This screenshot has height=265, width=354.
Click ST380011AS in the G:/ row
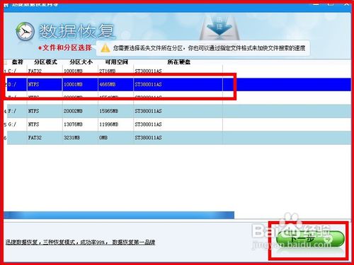coord(148,124)
